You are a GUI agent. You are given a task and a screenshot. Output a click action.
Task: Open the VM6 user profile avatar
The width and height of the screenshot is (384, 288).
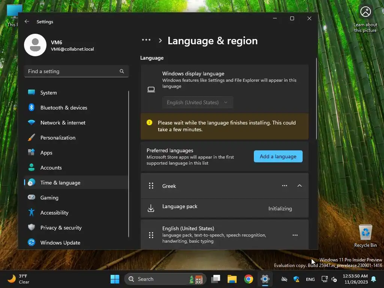click(x=35, y=45)
